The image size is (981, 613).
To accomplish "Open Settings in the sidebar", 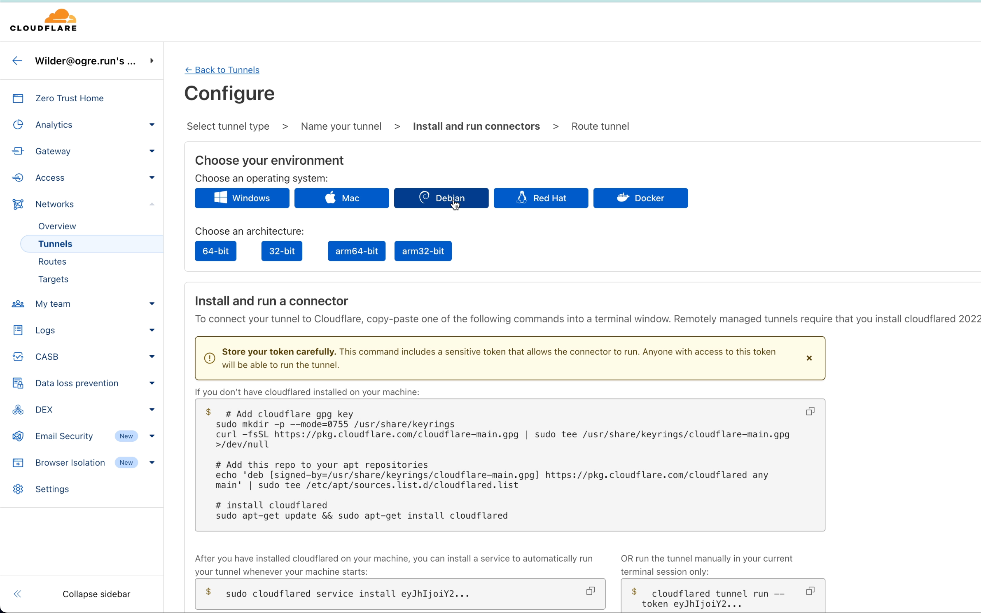I will pyautogui.click(x=52, y=489).
